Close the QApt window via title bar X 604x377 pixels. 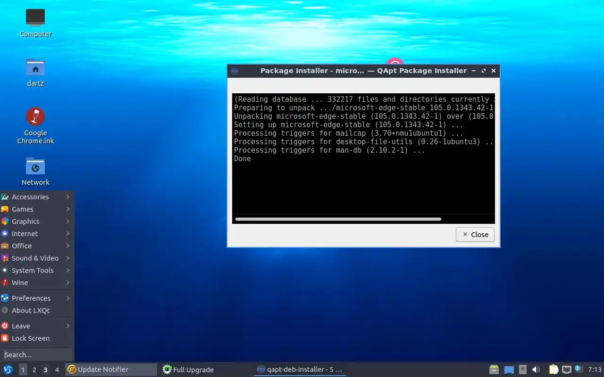(494, 71)
